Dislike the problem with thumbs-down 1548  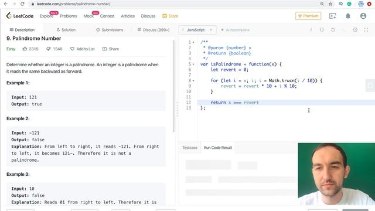54,49
